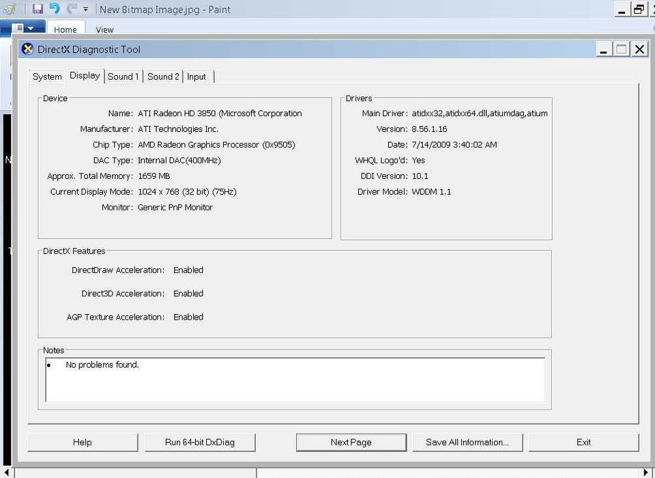Open the Paint file menu button
This screenshot has width=655, height=478.
pyautogui.click(x=23, y=28)
